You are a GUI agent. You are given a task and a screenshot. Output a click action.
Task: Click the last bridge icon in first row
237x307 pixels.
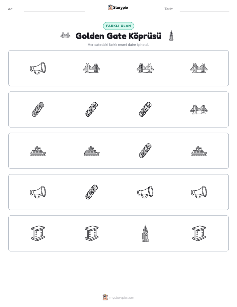click(199, 68)
